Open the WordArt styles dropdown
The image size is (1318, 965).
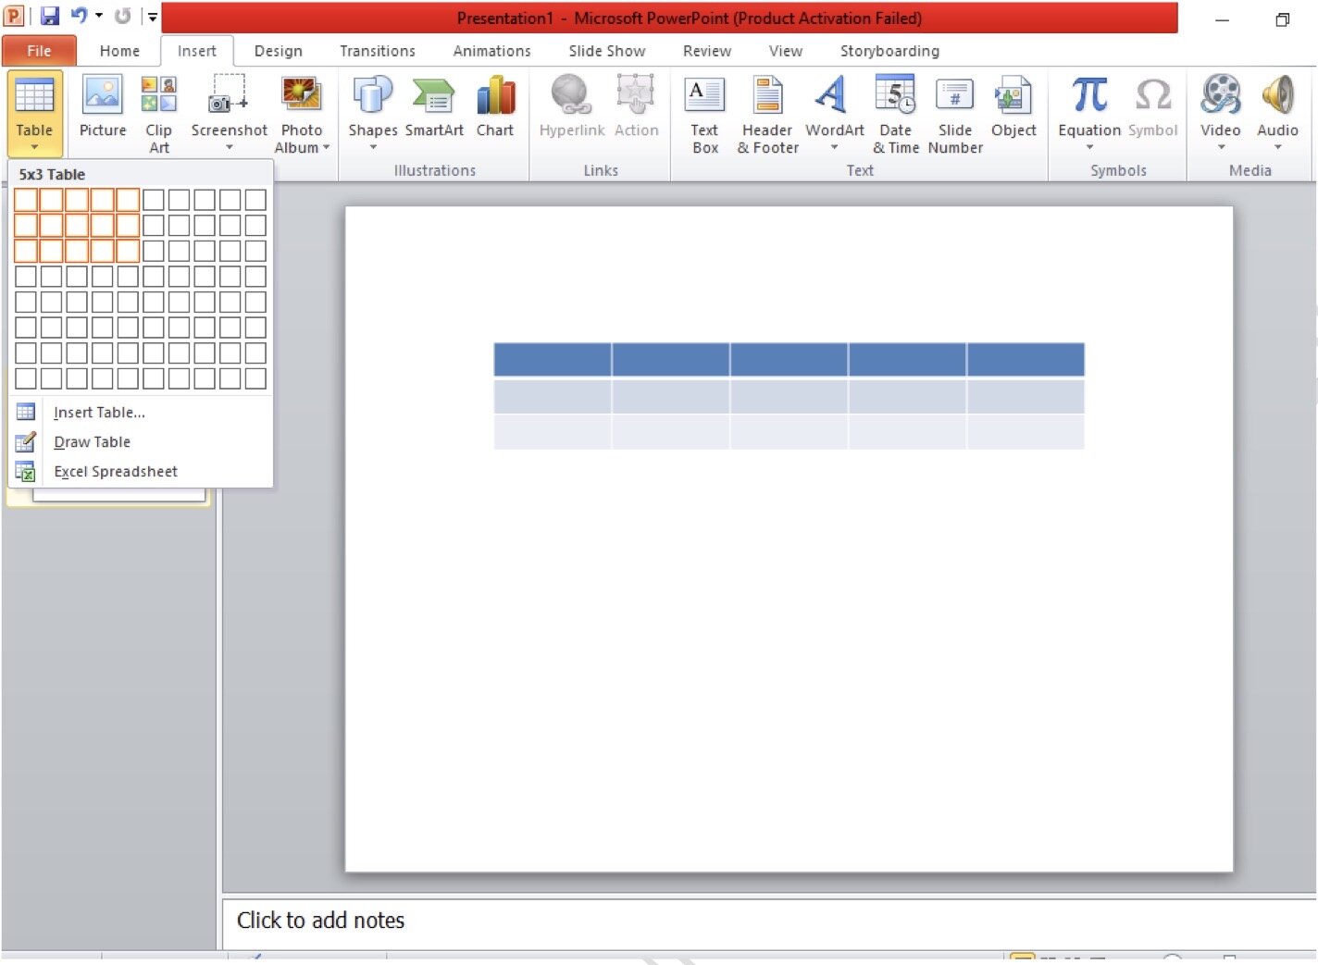834,147
